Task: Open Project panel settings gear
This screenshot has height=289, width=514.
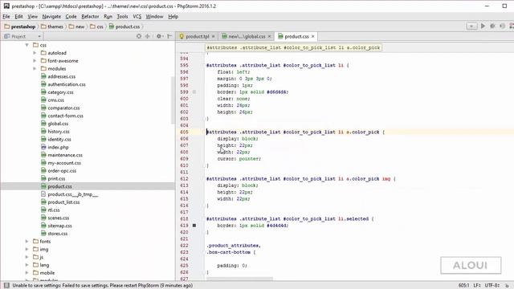Action: [x=159, y=36]
